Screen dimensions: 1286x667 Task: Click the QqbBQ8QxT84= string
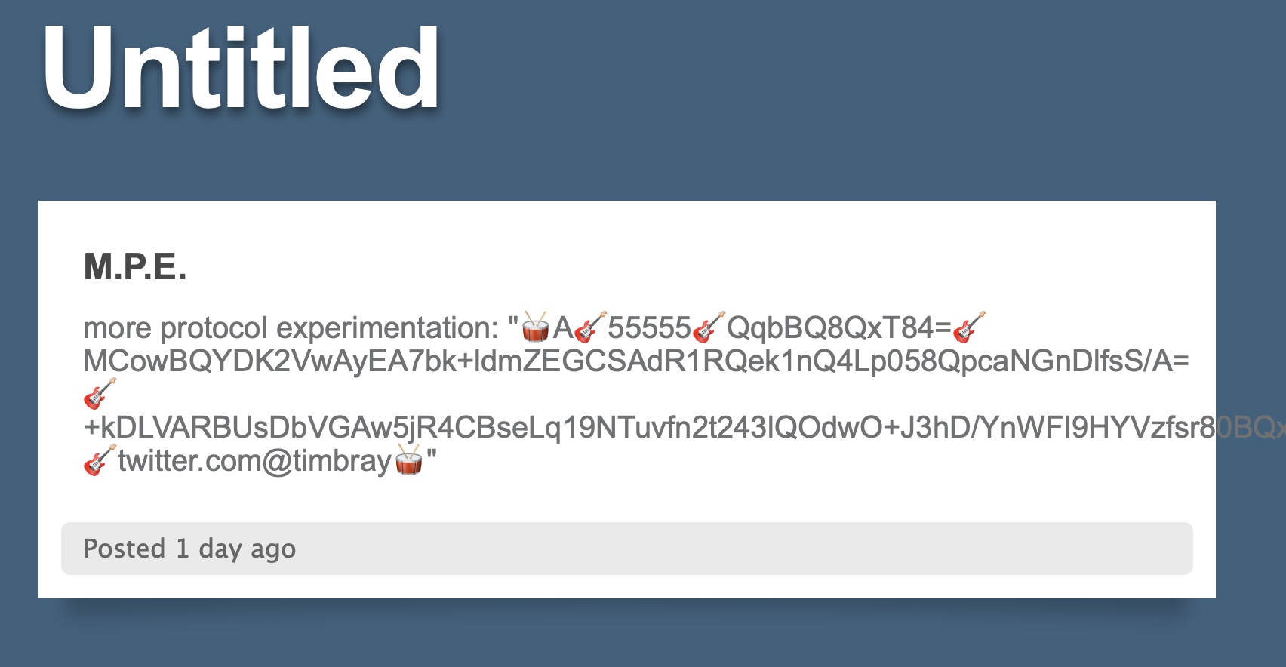(838, 328)
